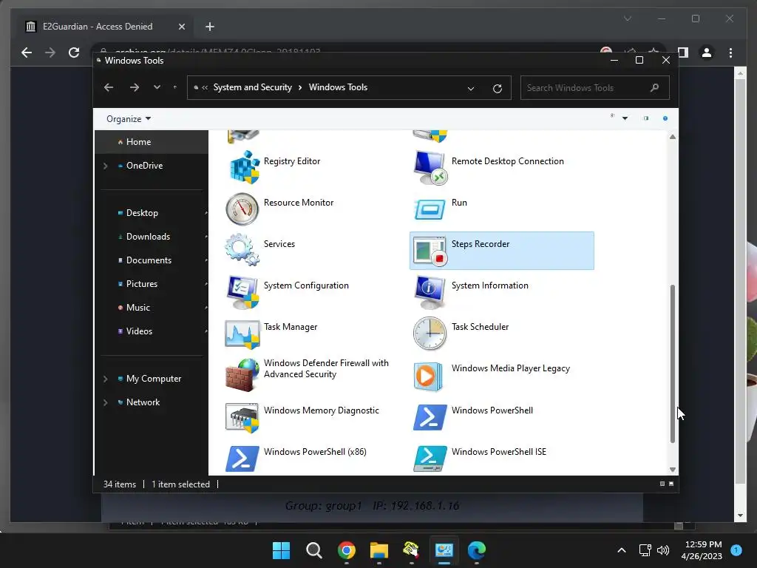
Task: Open the Remote Desktop Connection icon
Action: (x=430, y=167)
